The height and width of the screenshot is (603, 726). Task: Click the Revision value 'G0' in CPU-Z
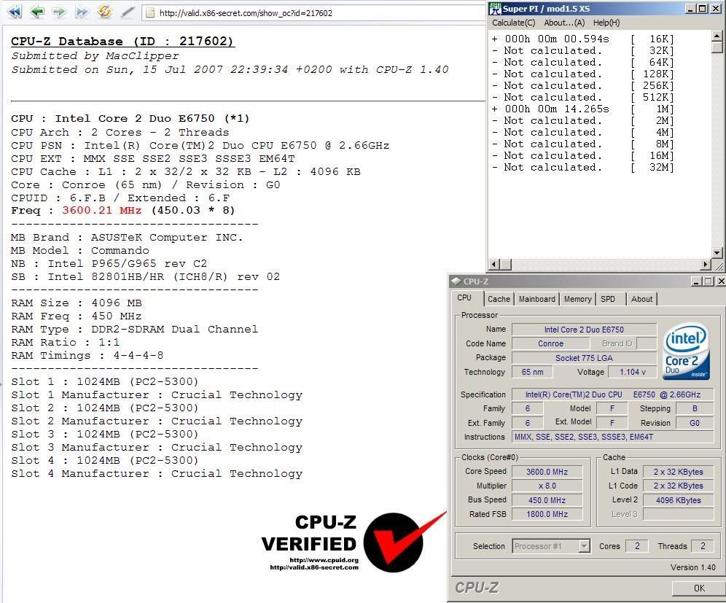pyautogui.click(x=695, y=423)
